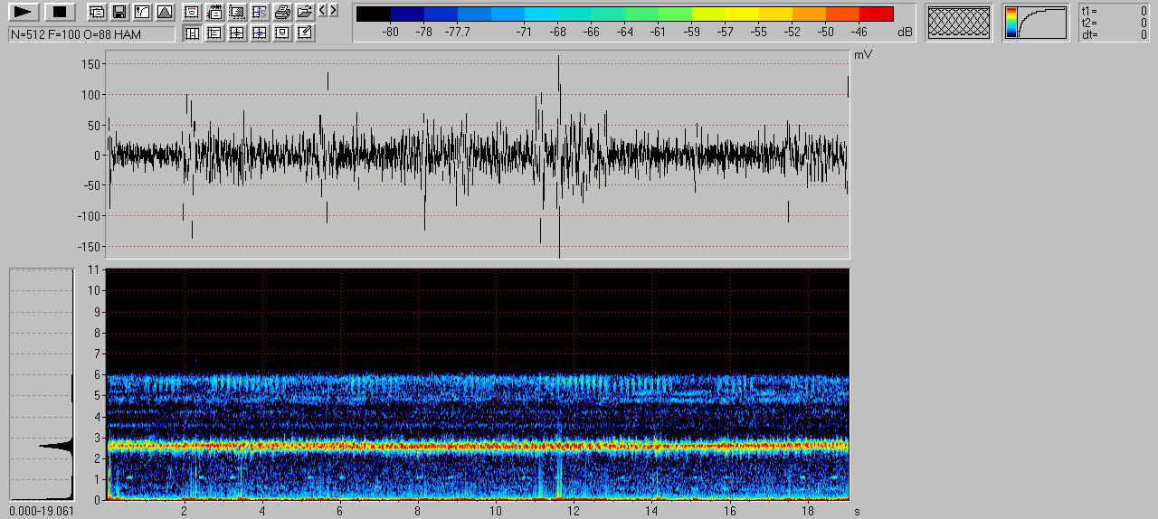Click the overlapping windows icon beside Stop

coord(96,12)
